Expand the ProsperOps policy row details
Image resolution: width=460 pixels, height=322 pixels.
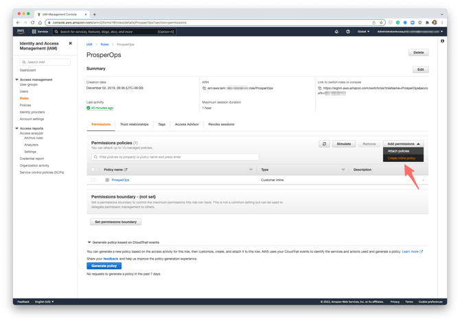click(x=107, y=180)
